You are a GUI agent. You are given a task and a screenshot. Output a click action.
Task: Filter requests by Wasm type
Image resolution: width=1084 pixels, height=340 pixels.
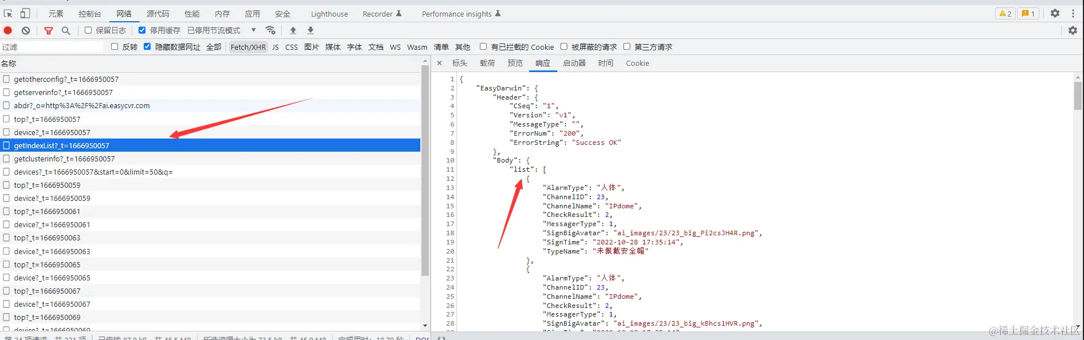pos(417,47)
